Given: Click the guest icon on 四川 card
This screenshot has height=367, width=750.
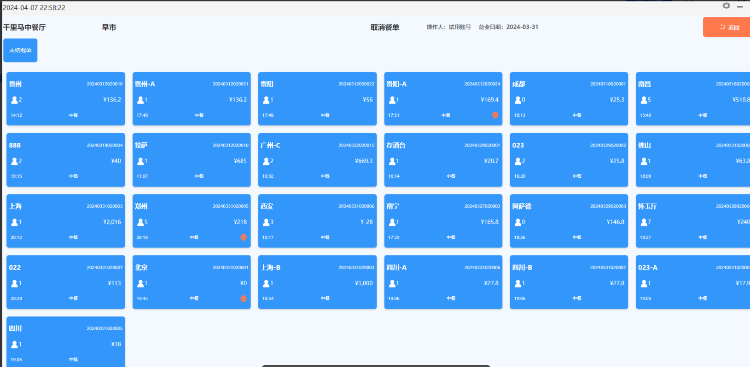Looking at the screenshot, I should coord(14,344).
